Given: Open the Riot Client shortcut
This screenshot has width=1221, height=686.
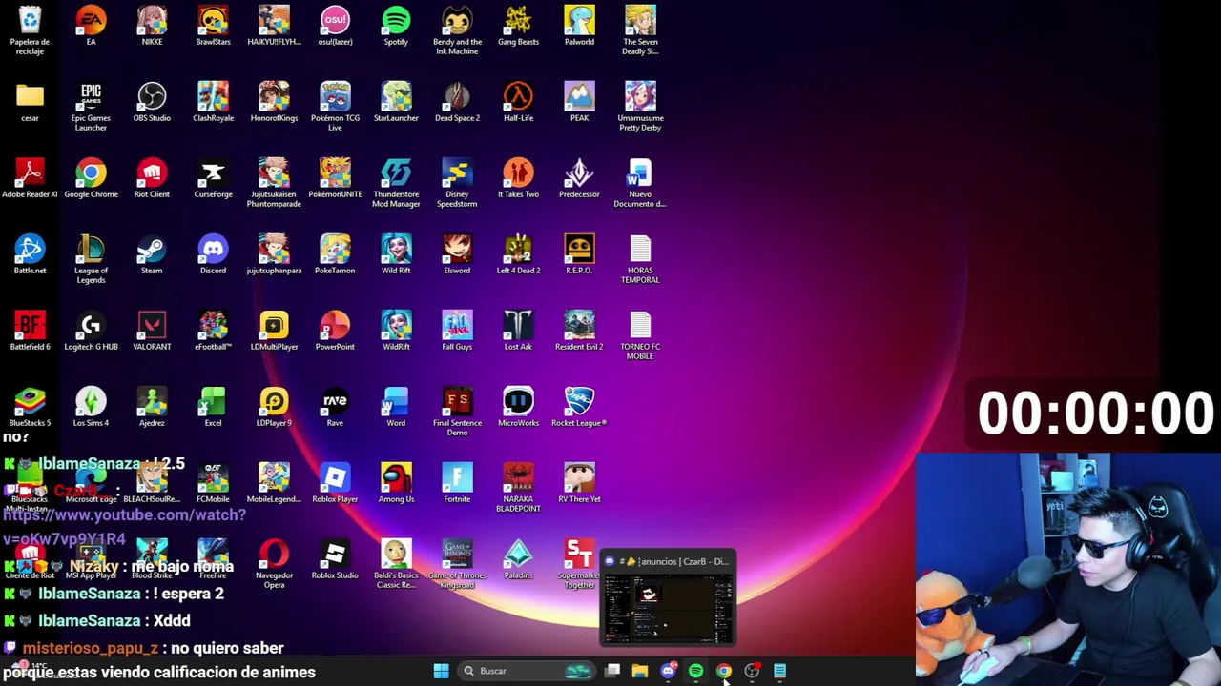Looking at the screenshot, I should point(152,178).
